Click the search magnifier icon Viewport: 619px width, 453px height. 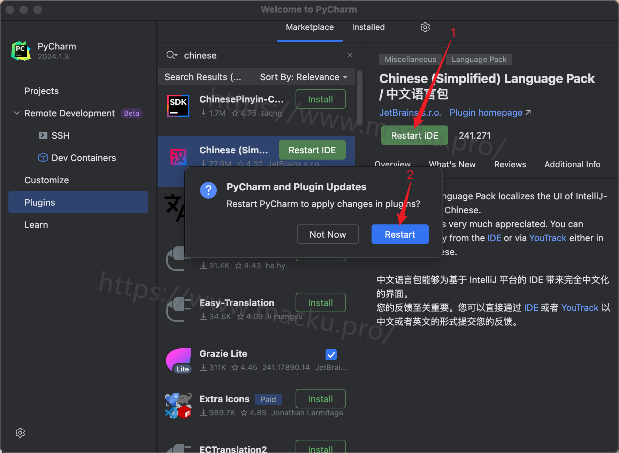[x=172, y=55]
